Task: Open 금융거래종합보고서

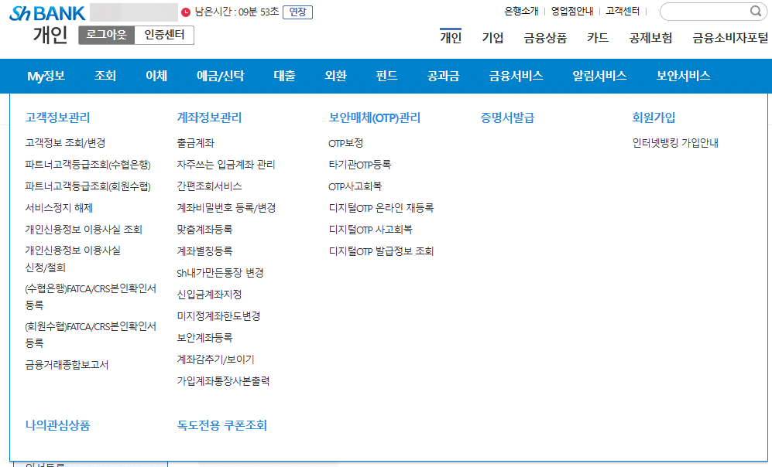Action: 67,365
